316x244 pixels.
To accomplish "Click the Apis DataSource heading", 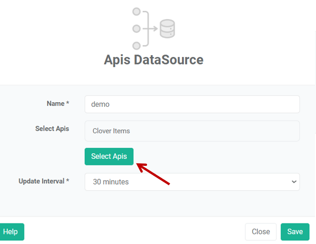I will (x=153, y=60).
